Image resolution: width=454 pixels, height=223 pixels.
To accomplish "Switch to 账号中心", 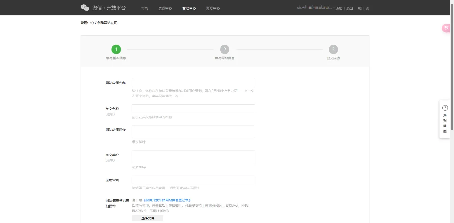I will pos(213,8).
